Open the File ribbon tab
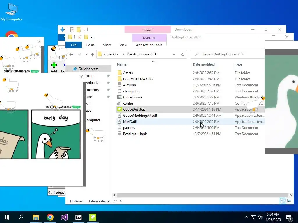298x223 pixels. 74,45
